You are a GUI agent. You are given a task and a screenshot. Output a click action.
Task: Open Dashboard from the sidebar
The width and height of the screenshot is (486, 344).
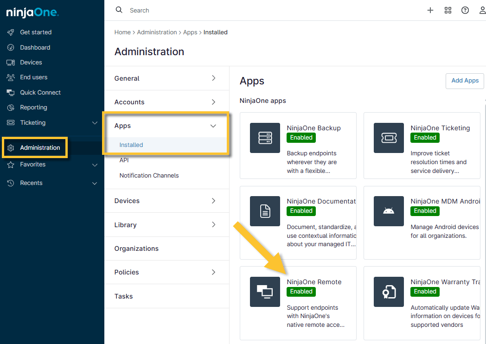pyautogui.click(x=35, y=47)
